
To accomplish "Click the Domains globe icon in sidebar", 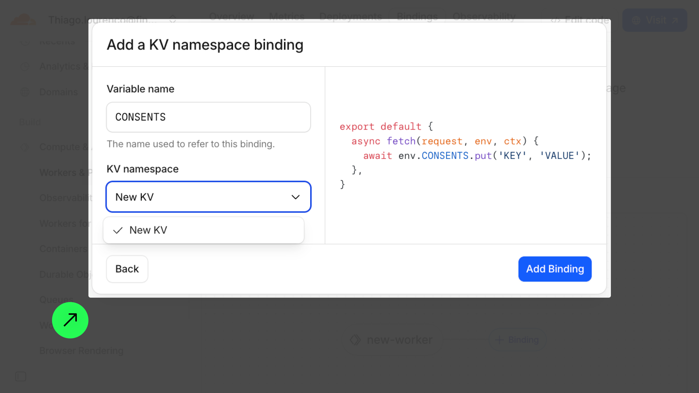I will (25, 92).
